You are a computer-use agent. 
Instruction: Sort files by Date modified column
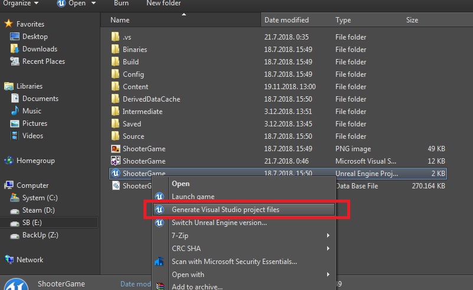(286, 20)
